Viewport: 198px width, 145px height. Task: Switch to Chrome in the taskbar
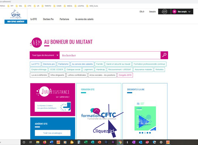coord(120,142)
